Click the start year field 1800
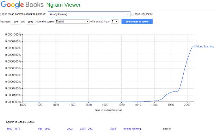Viewport: 217px width, 132px height. click(x=15, y=22)
